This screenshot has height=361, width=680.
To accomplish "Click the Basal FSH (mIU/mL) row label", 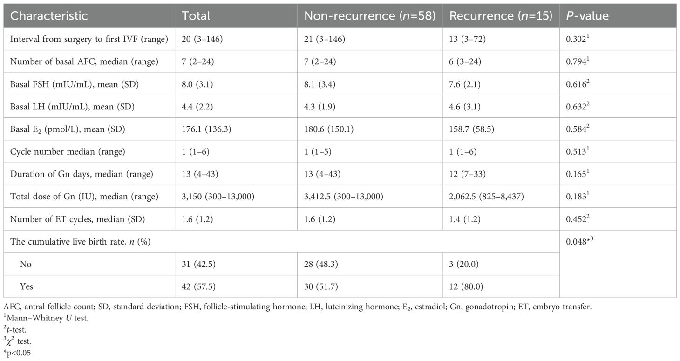I will click(69, 84).
